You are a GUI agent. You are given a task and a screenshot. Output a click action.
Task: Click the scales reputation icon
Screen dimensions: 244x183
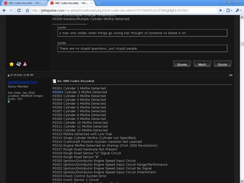click(x=19, y=64)
